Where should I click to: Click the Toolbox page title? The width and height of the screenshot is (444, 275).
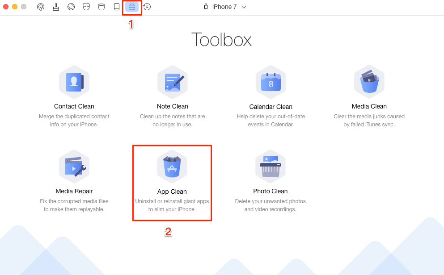[222, 40]
